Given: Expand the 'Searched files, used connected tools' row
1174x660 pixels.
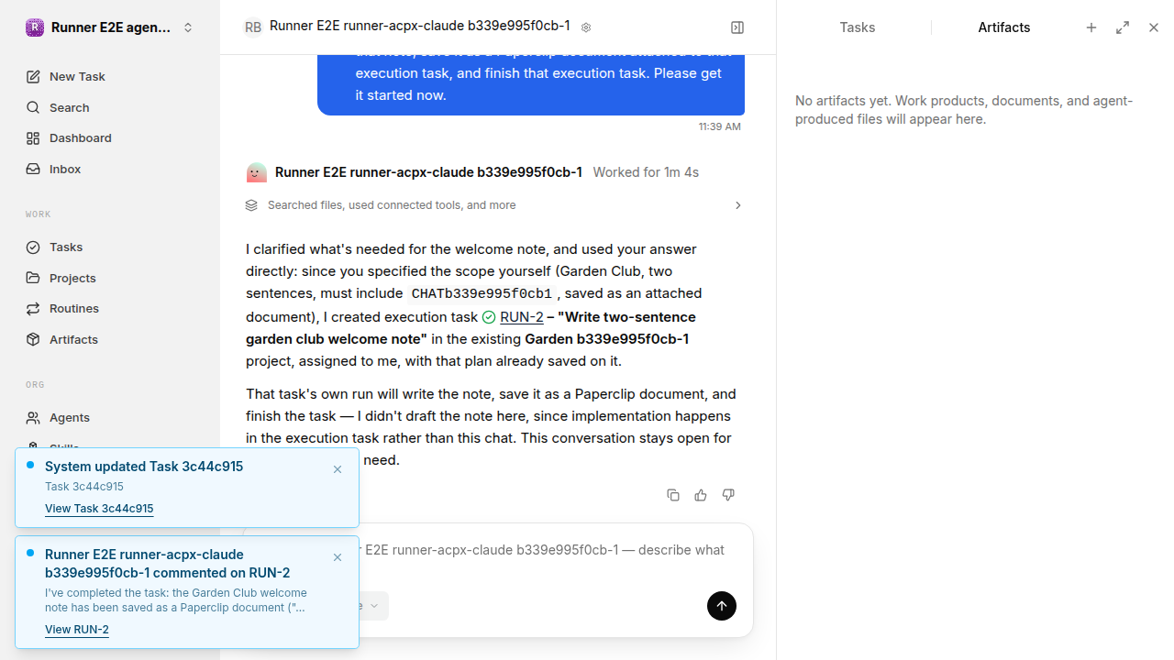Looking at the screenshot, I should click(495, 205).
